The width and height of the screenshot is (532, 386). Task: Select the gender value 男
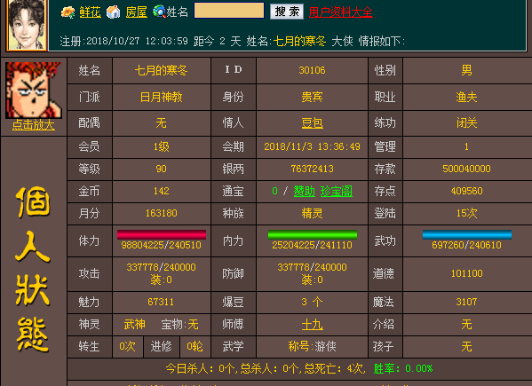tap(467, 70)
